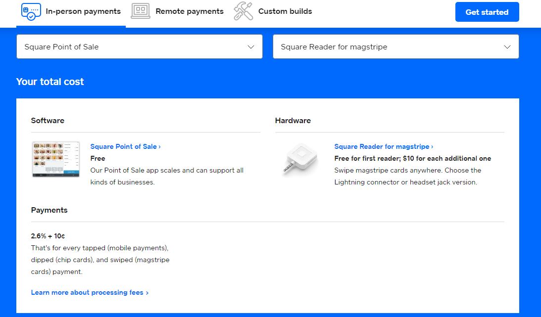Click 'Free for first reader; $10' text
Image resolution: width=541 pixels, height=317 pixels.
(x=413, y=158)
